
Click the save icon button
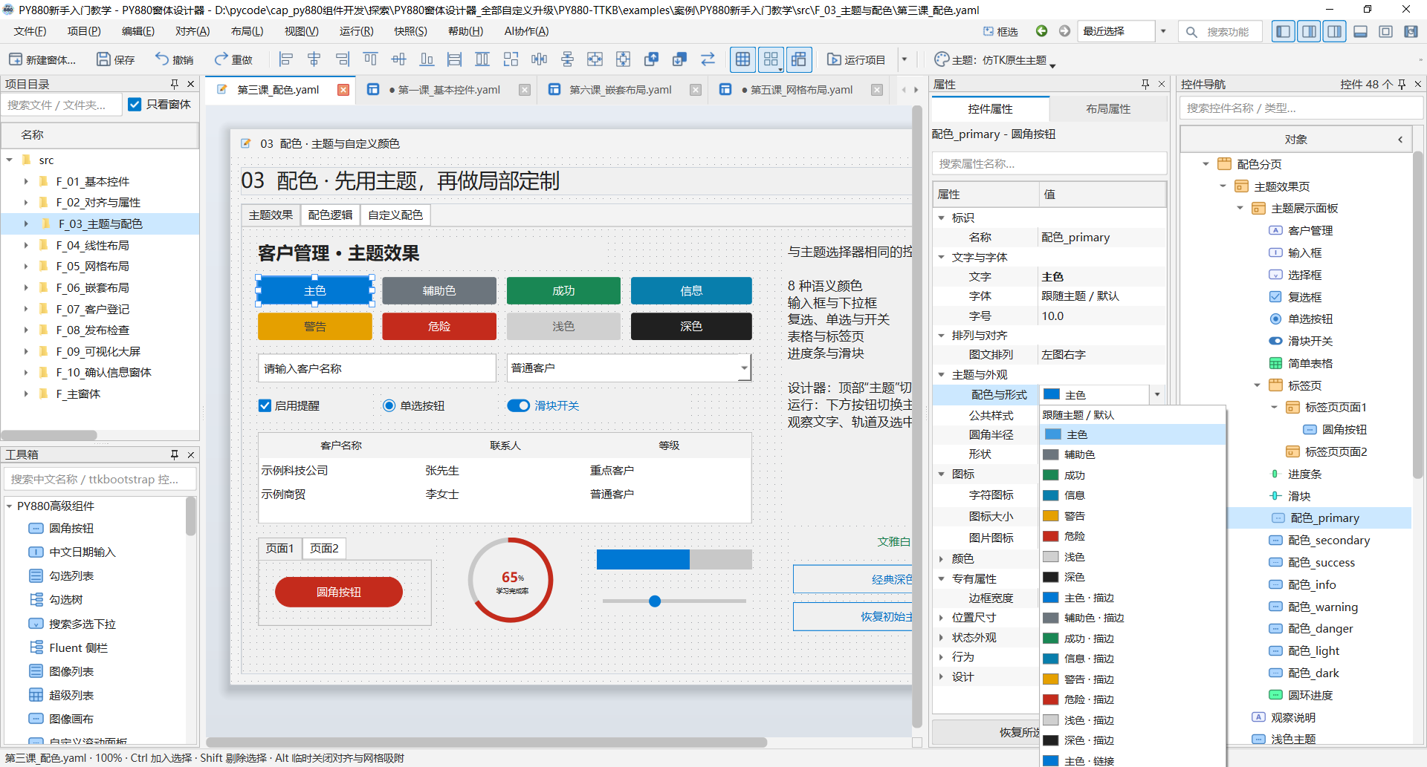coord(116,59)
